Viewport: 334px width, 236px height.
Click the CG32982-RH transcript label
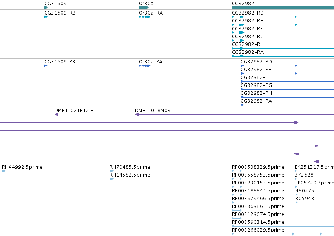pyautogui.click(x=248, y=44)
